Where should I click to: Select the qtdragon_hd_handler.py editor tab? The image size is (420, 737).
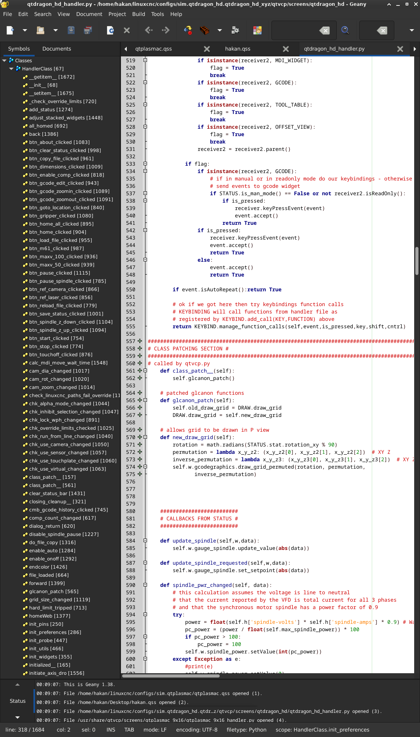pyautogui.click(x=334, y=49)
